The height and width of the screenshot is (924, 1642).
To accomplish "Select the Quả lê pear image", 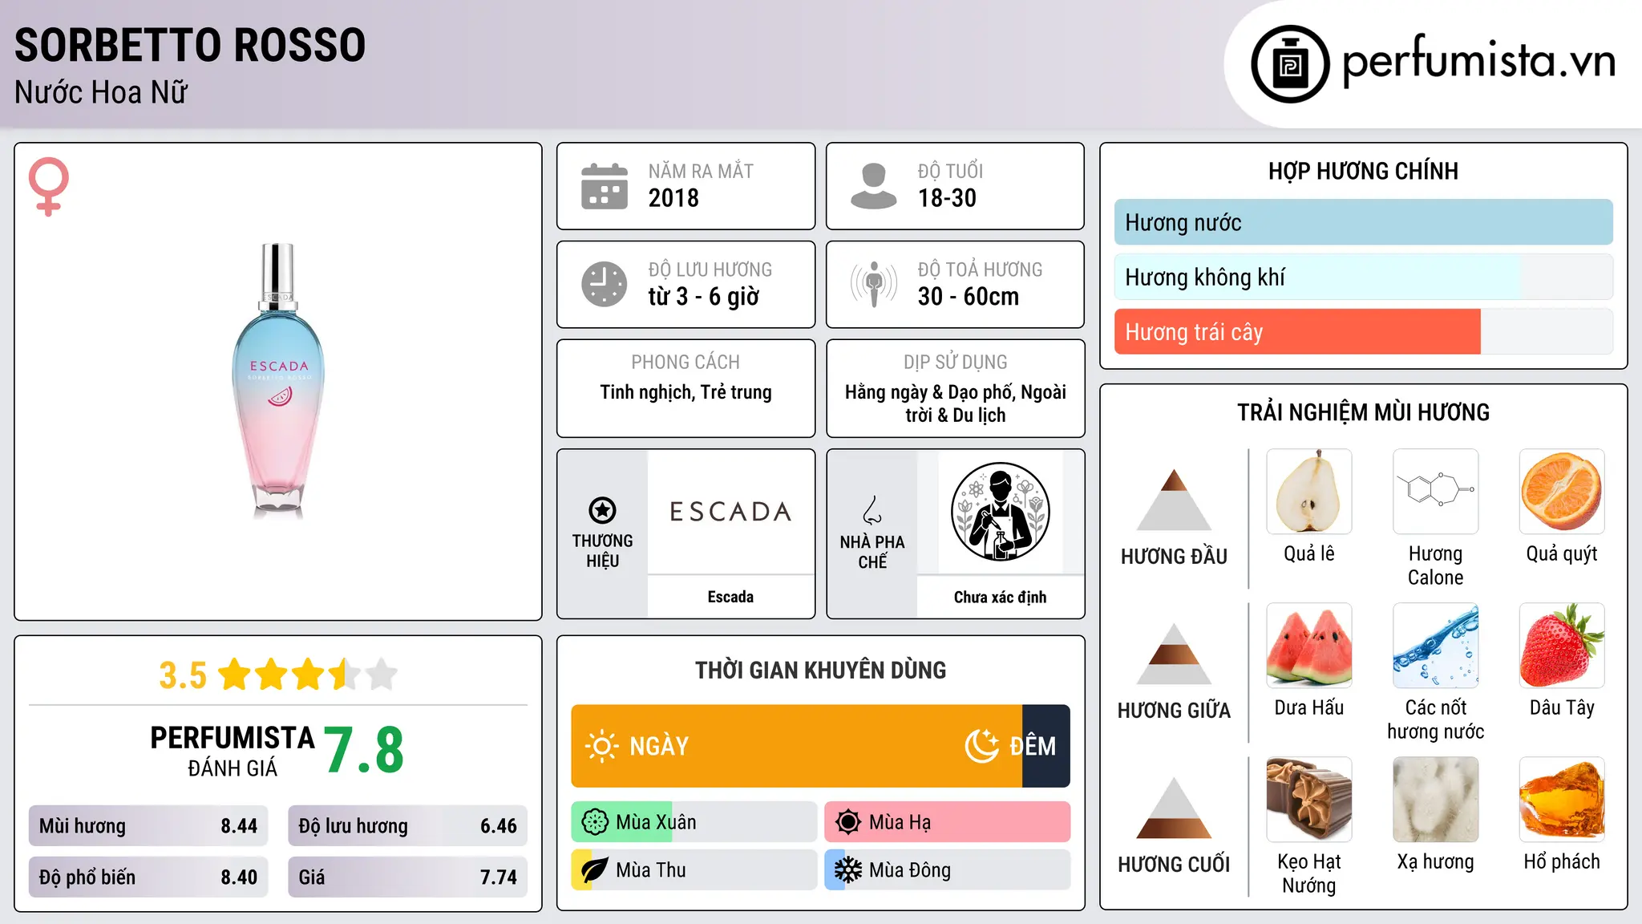I will tap(1309, 492).
